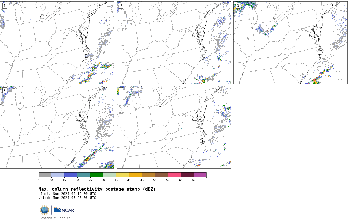Click the ensemble.ucar.edu text

(57, 218)
